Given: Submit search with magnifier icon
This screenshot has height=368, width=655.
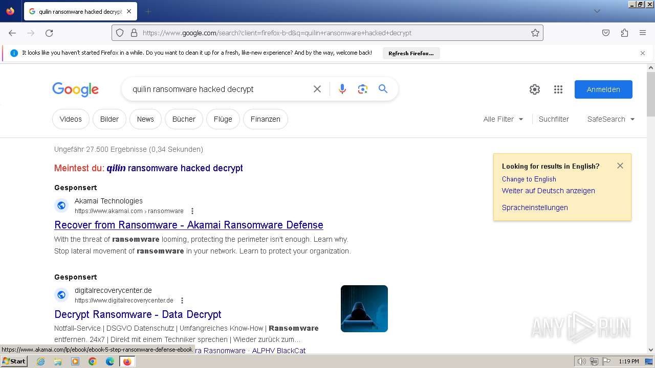Looking at the screenshot, I should click(383, 89).
